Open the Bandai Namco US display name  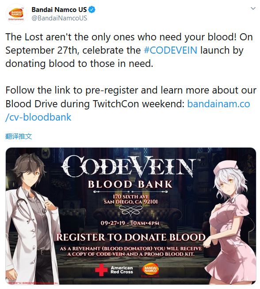tap(59, 10)
